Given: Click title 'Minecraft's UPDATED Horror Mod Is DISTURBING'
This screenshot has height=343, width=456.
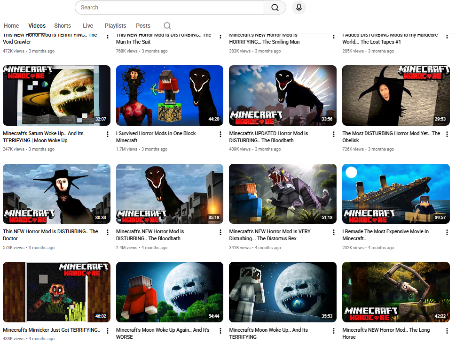Looking at the screenshot, I should coord(268,137).
